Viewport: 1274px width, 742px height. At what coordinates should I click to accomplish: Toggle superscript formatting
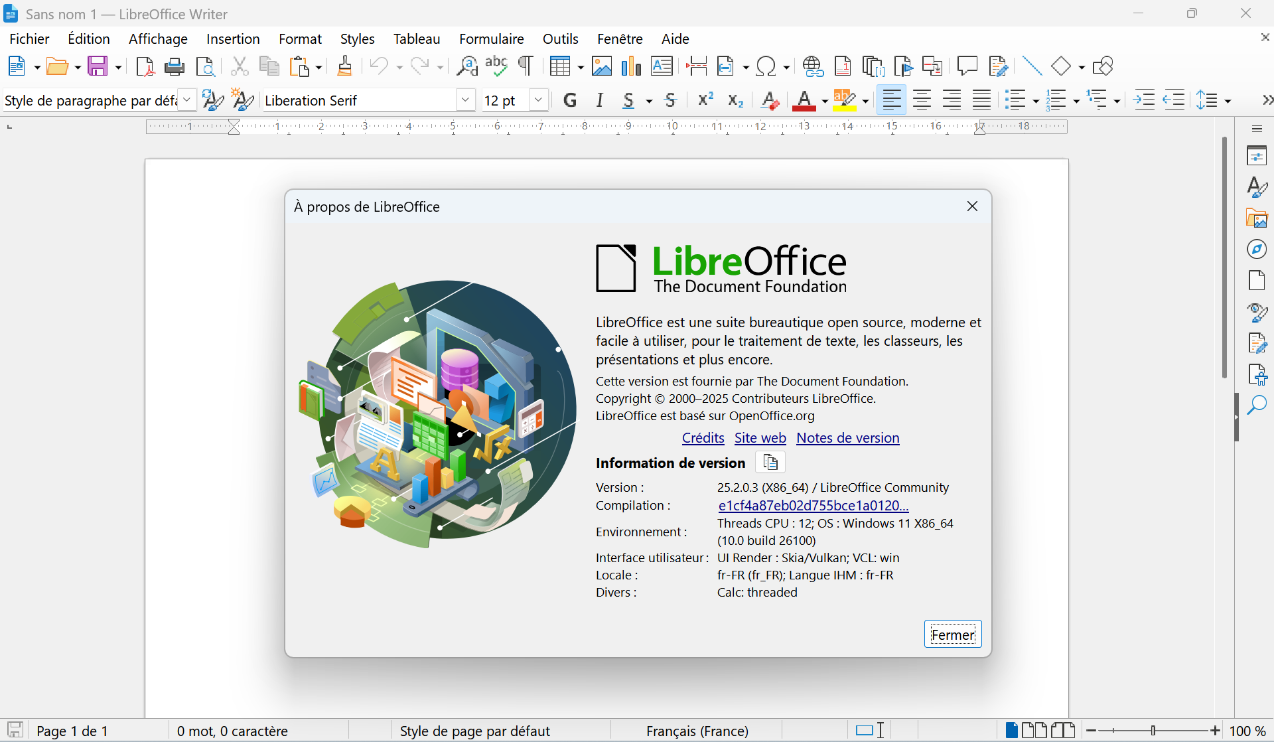[x=705, y=100]
